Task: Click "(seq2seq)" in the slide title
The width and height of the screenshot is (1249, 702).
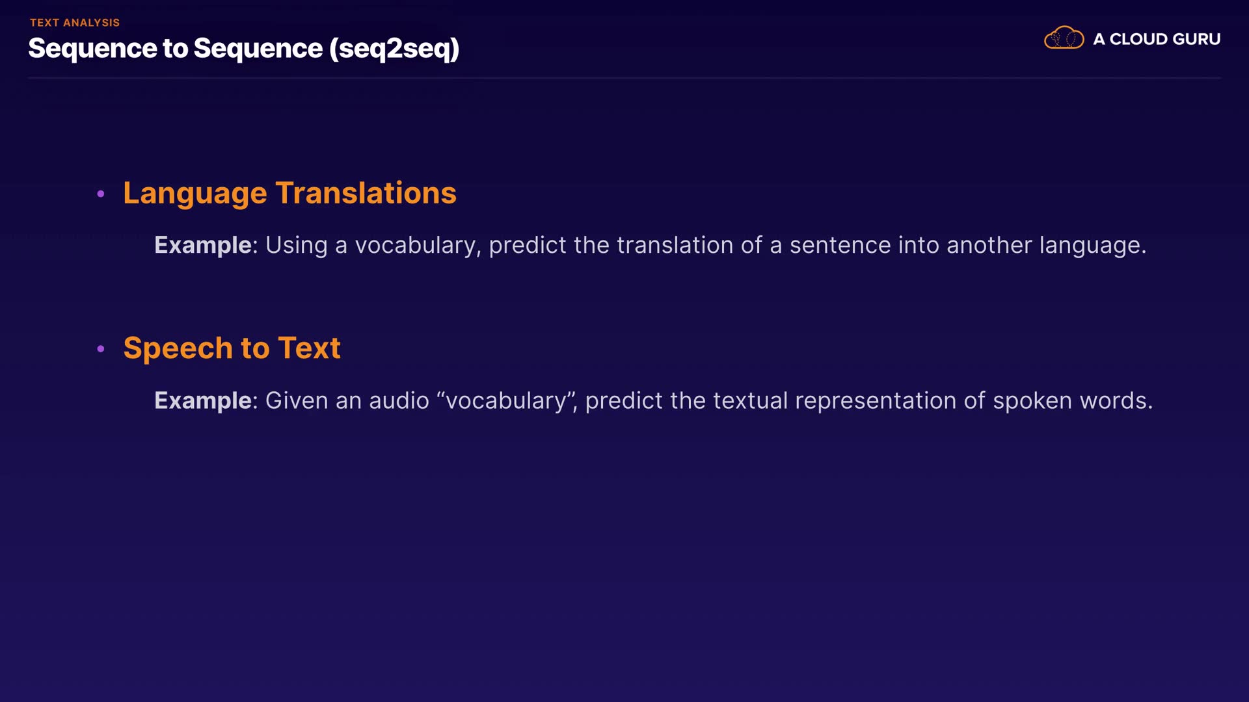Action: pos(394,49)
